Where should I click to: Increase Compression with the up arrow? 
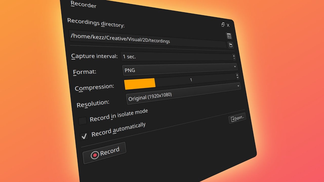237,75
